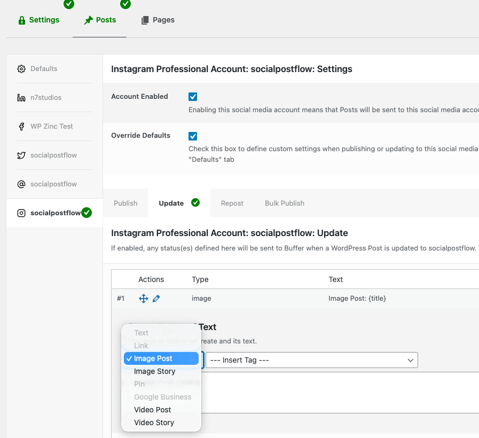Open Defaults in the sidebar

pos(54,69)
